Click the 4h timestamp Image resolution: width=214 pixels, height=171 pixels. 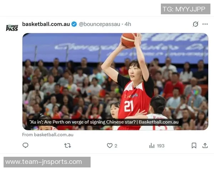[128, 24]
